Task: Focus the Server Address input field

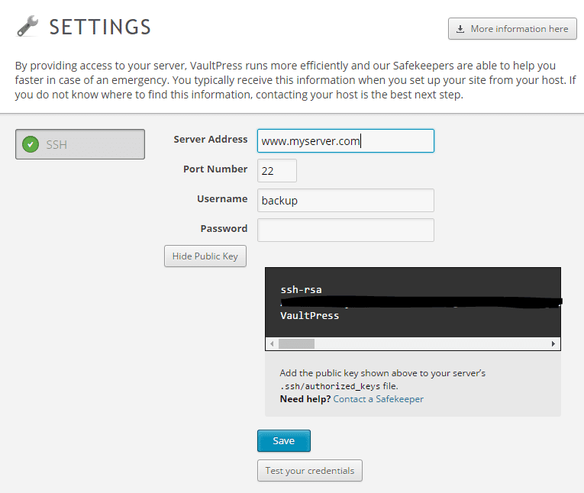Action: pos(345,141)
